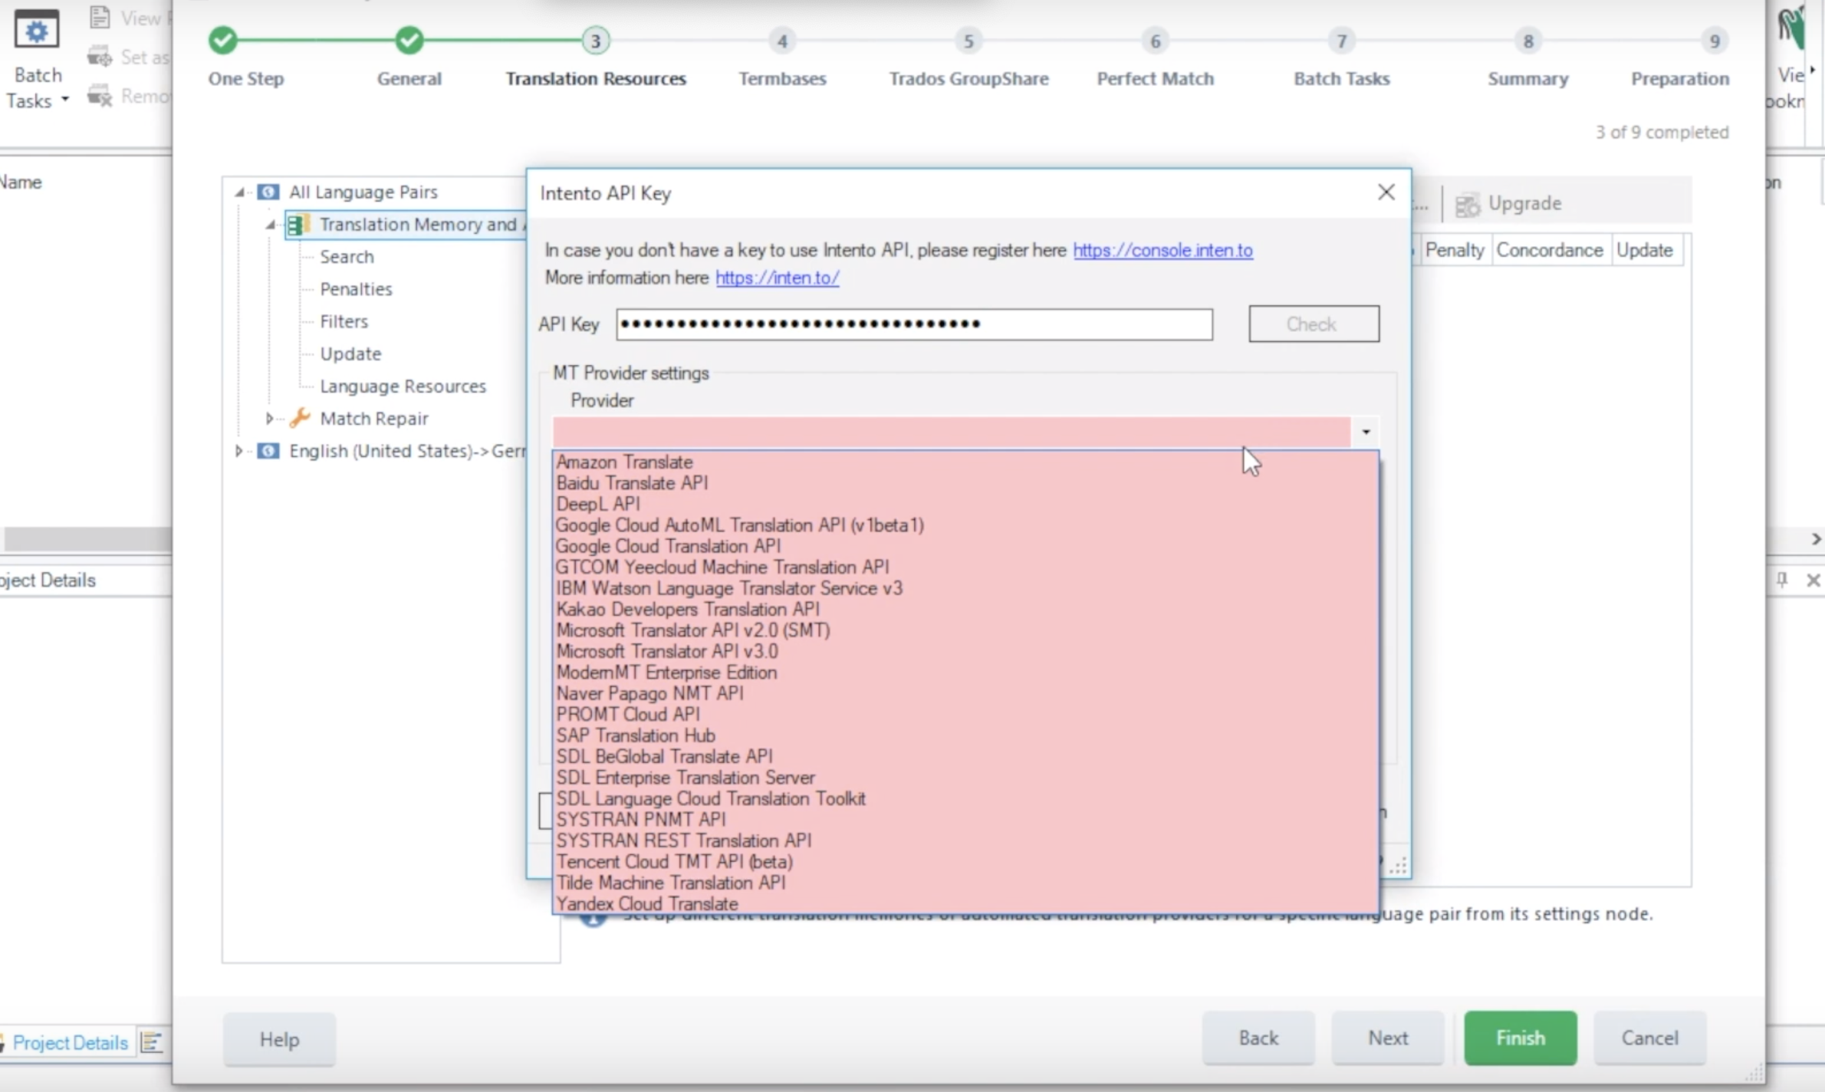
Task: Go to step 6 Perfect Match
Action: (1155, 40)
